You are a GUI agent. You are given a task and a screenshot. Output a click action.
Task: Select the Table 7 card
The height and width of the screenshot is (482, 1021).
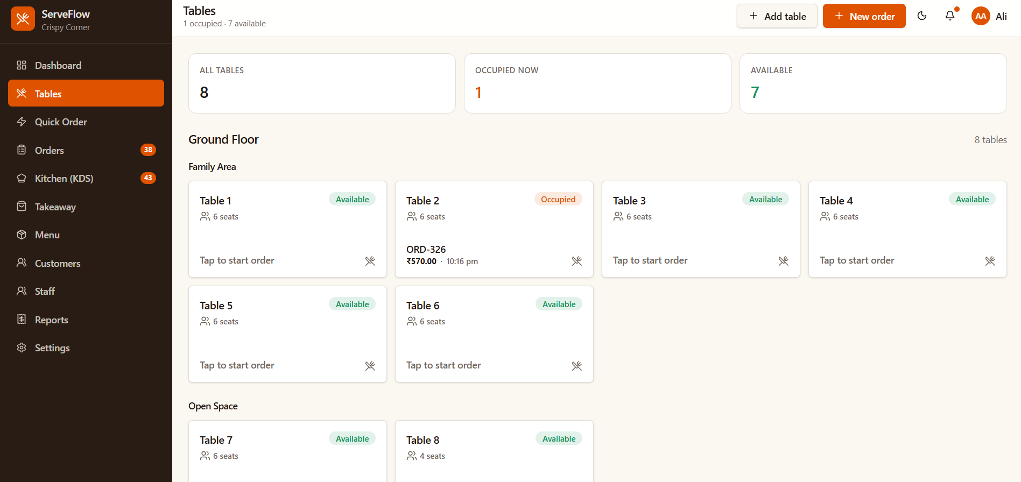[x=287, y=451]
